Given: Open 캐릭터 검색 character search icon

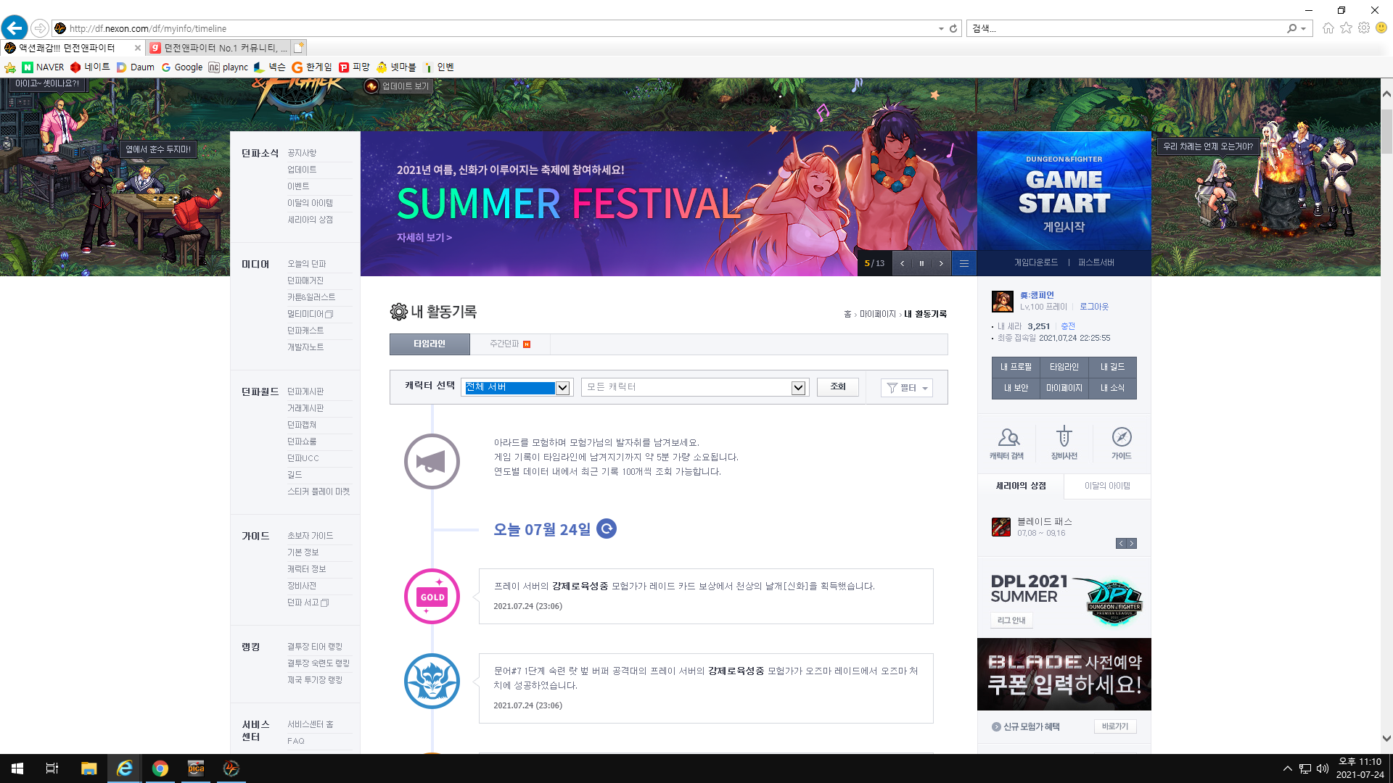Looking at the screenshot, I should 1006,443.
